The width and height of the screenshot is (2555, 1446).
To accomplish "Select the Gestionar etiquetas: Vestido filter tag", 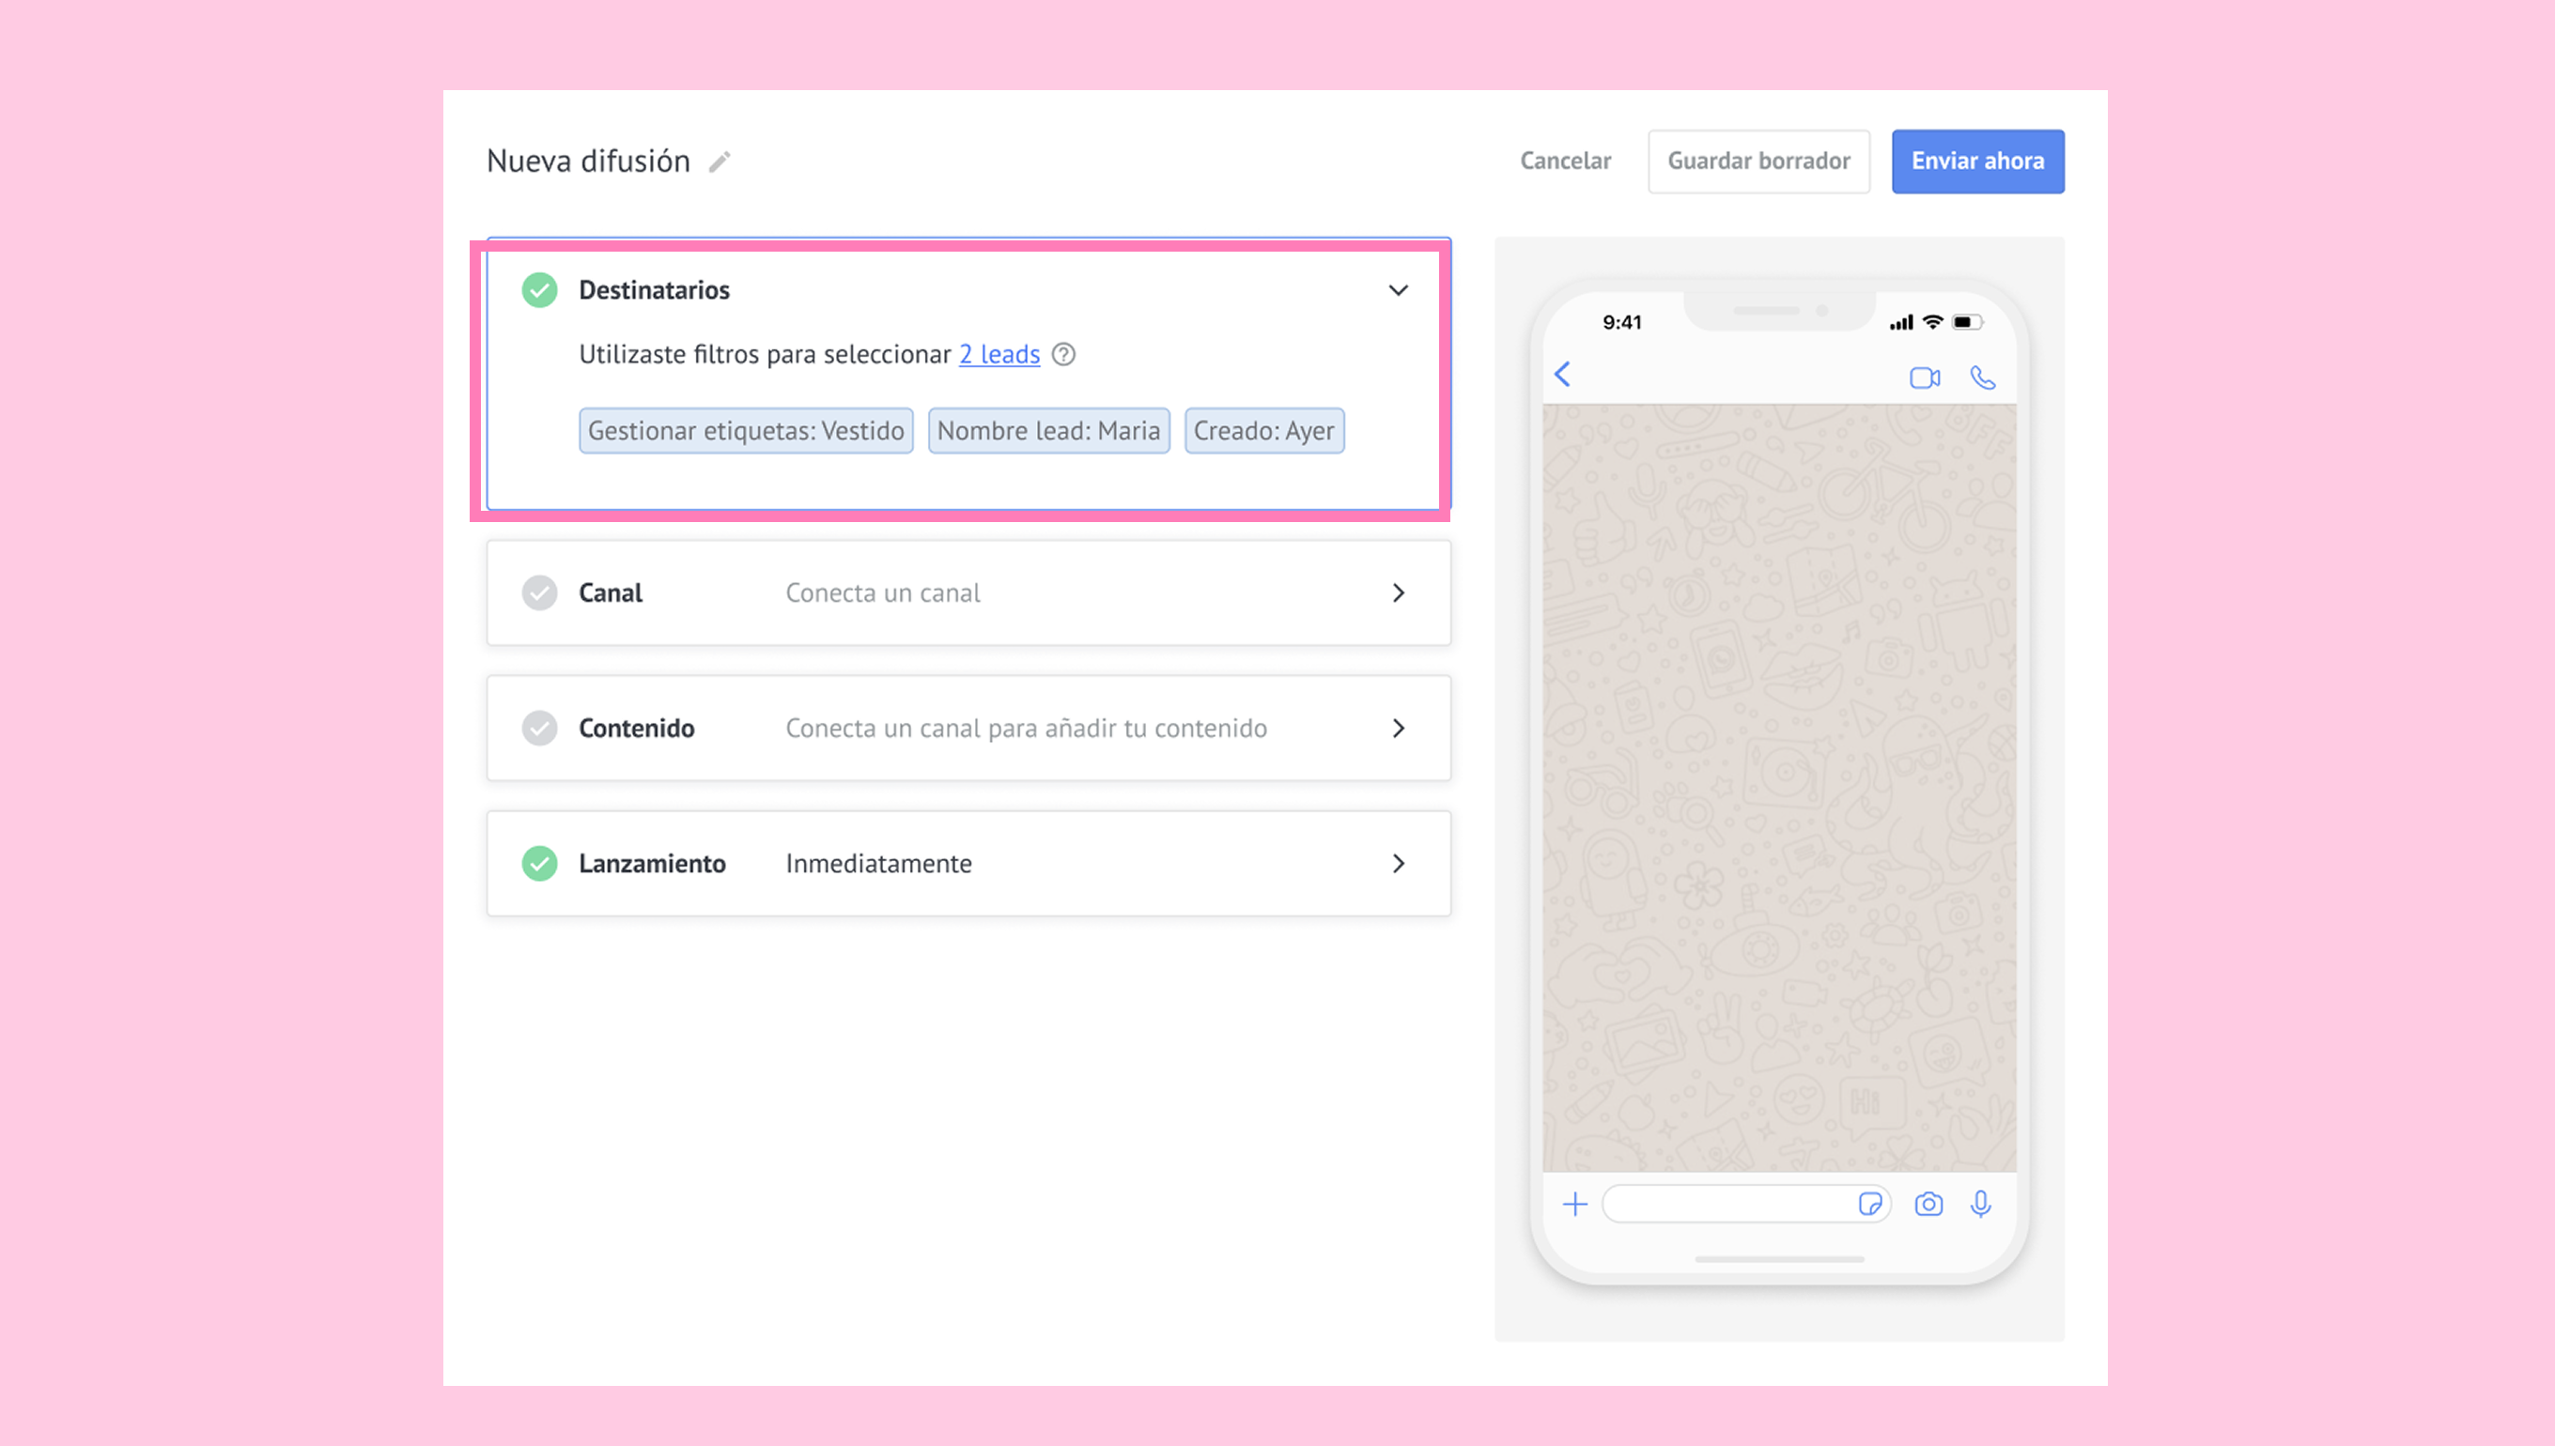I will 746,431.
